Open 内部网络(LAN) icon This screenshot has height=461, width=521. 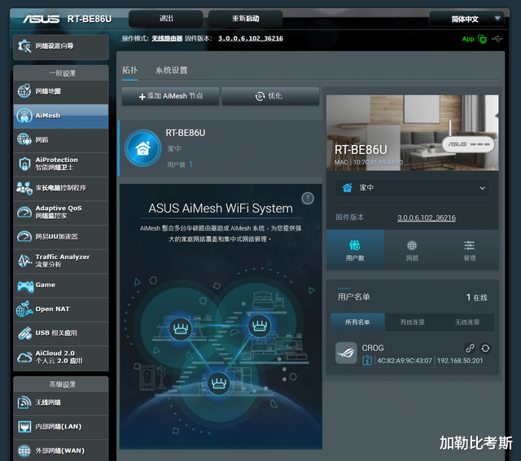click(x=24, y=427)
